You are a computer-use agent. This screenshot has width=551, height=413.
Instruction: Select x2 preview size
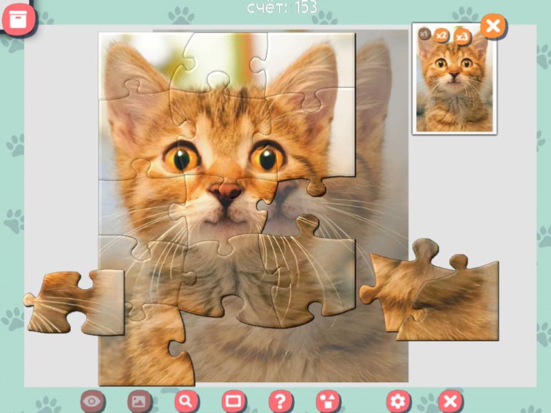441,36
